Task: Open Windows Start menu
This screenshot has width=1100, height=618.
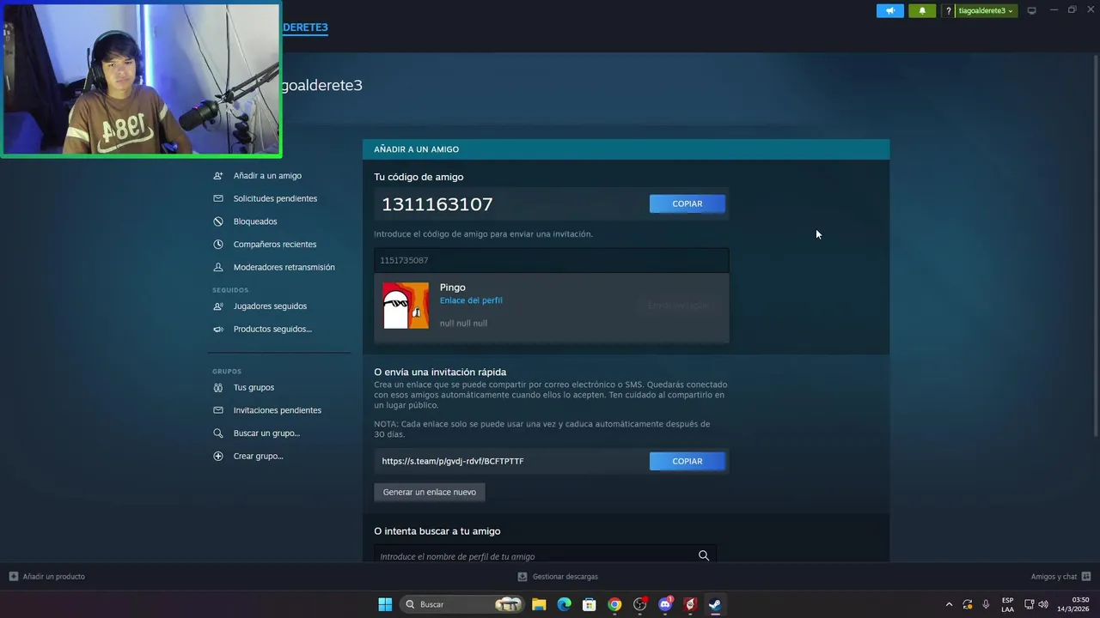Action: coord(385,604)
